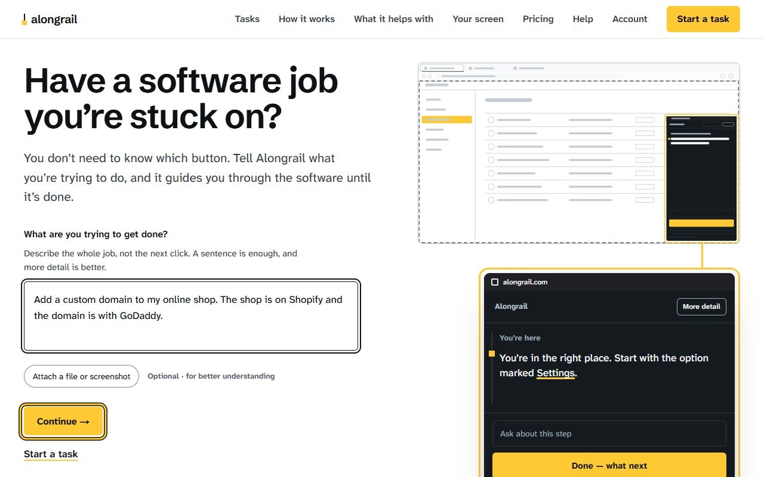Open the Pricing page
764x477 pixels.
[538, 19]
